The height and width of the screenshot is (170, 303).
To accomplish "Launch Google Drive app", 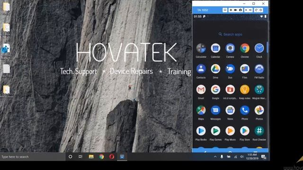I will [x=215, y=69].
